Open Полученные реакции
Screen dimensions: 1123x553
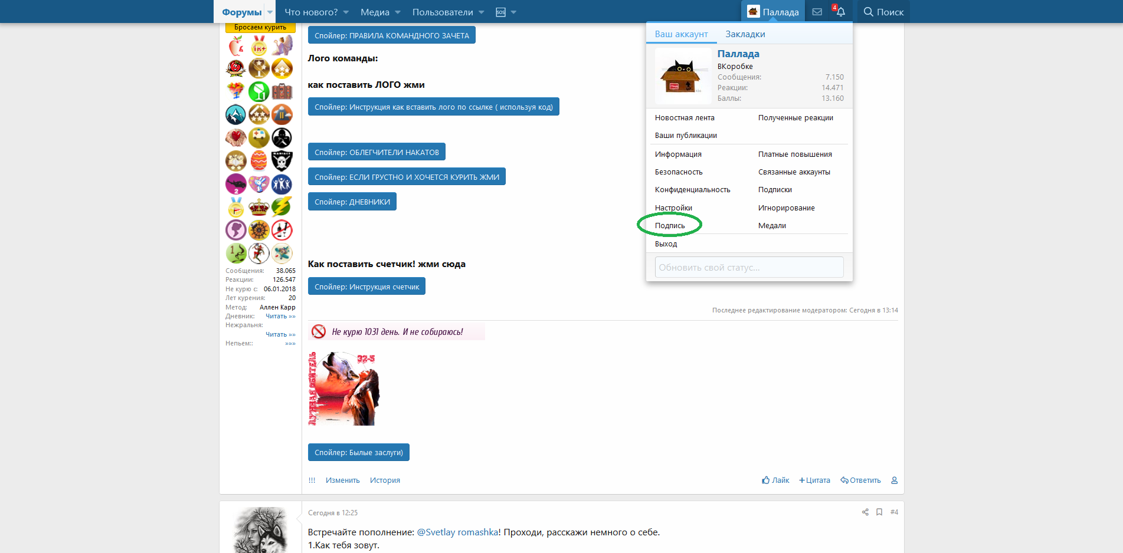pos(795,118)
